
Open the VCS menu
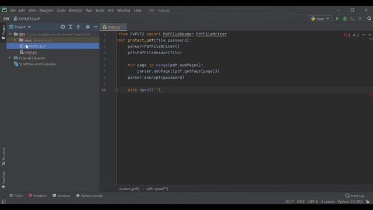point(111,10)
